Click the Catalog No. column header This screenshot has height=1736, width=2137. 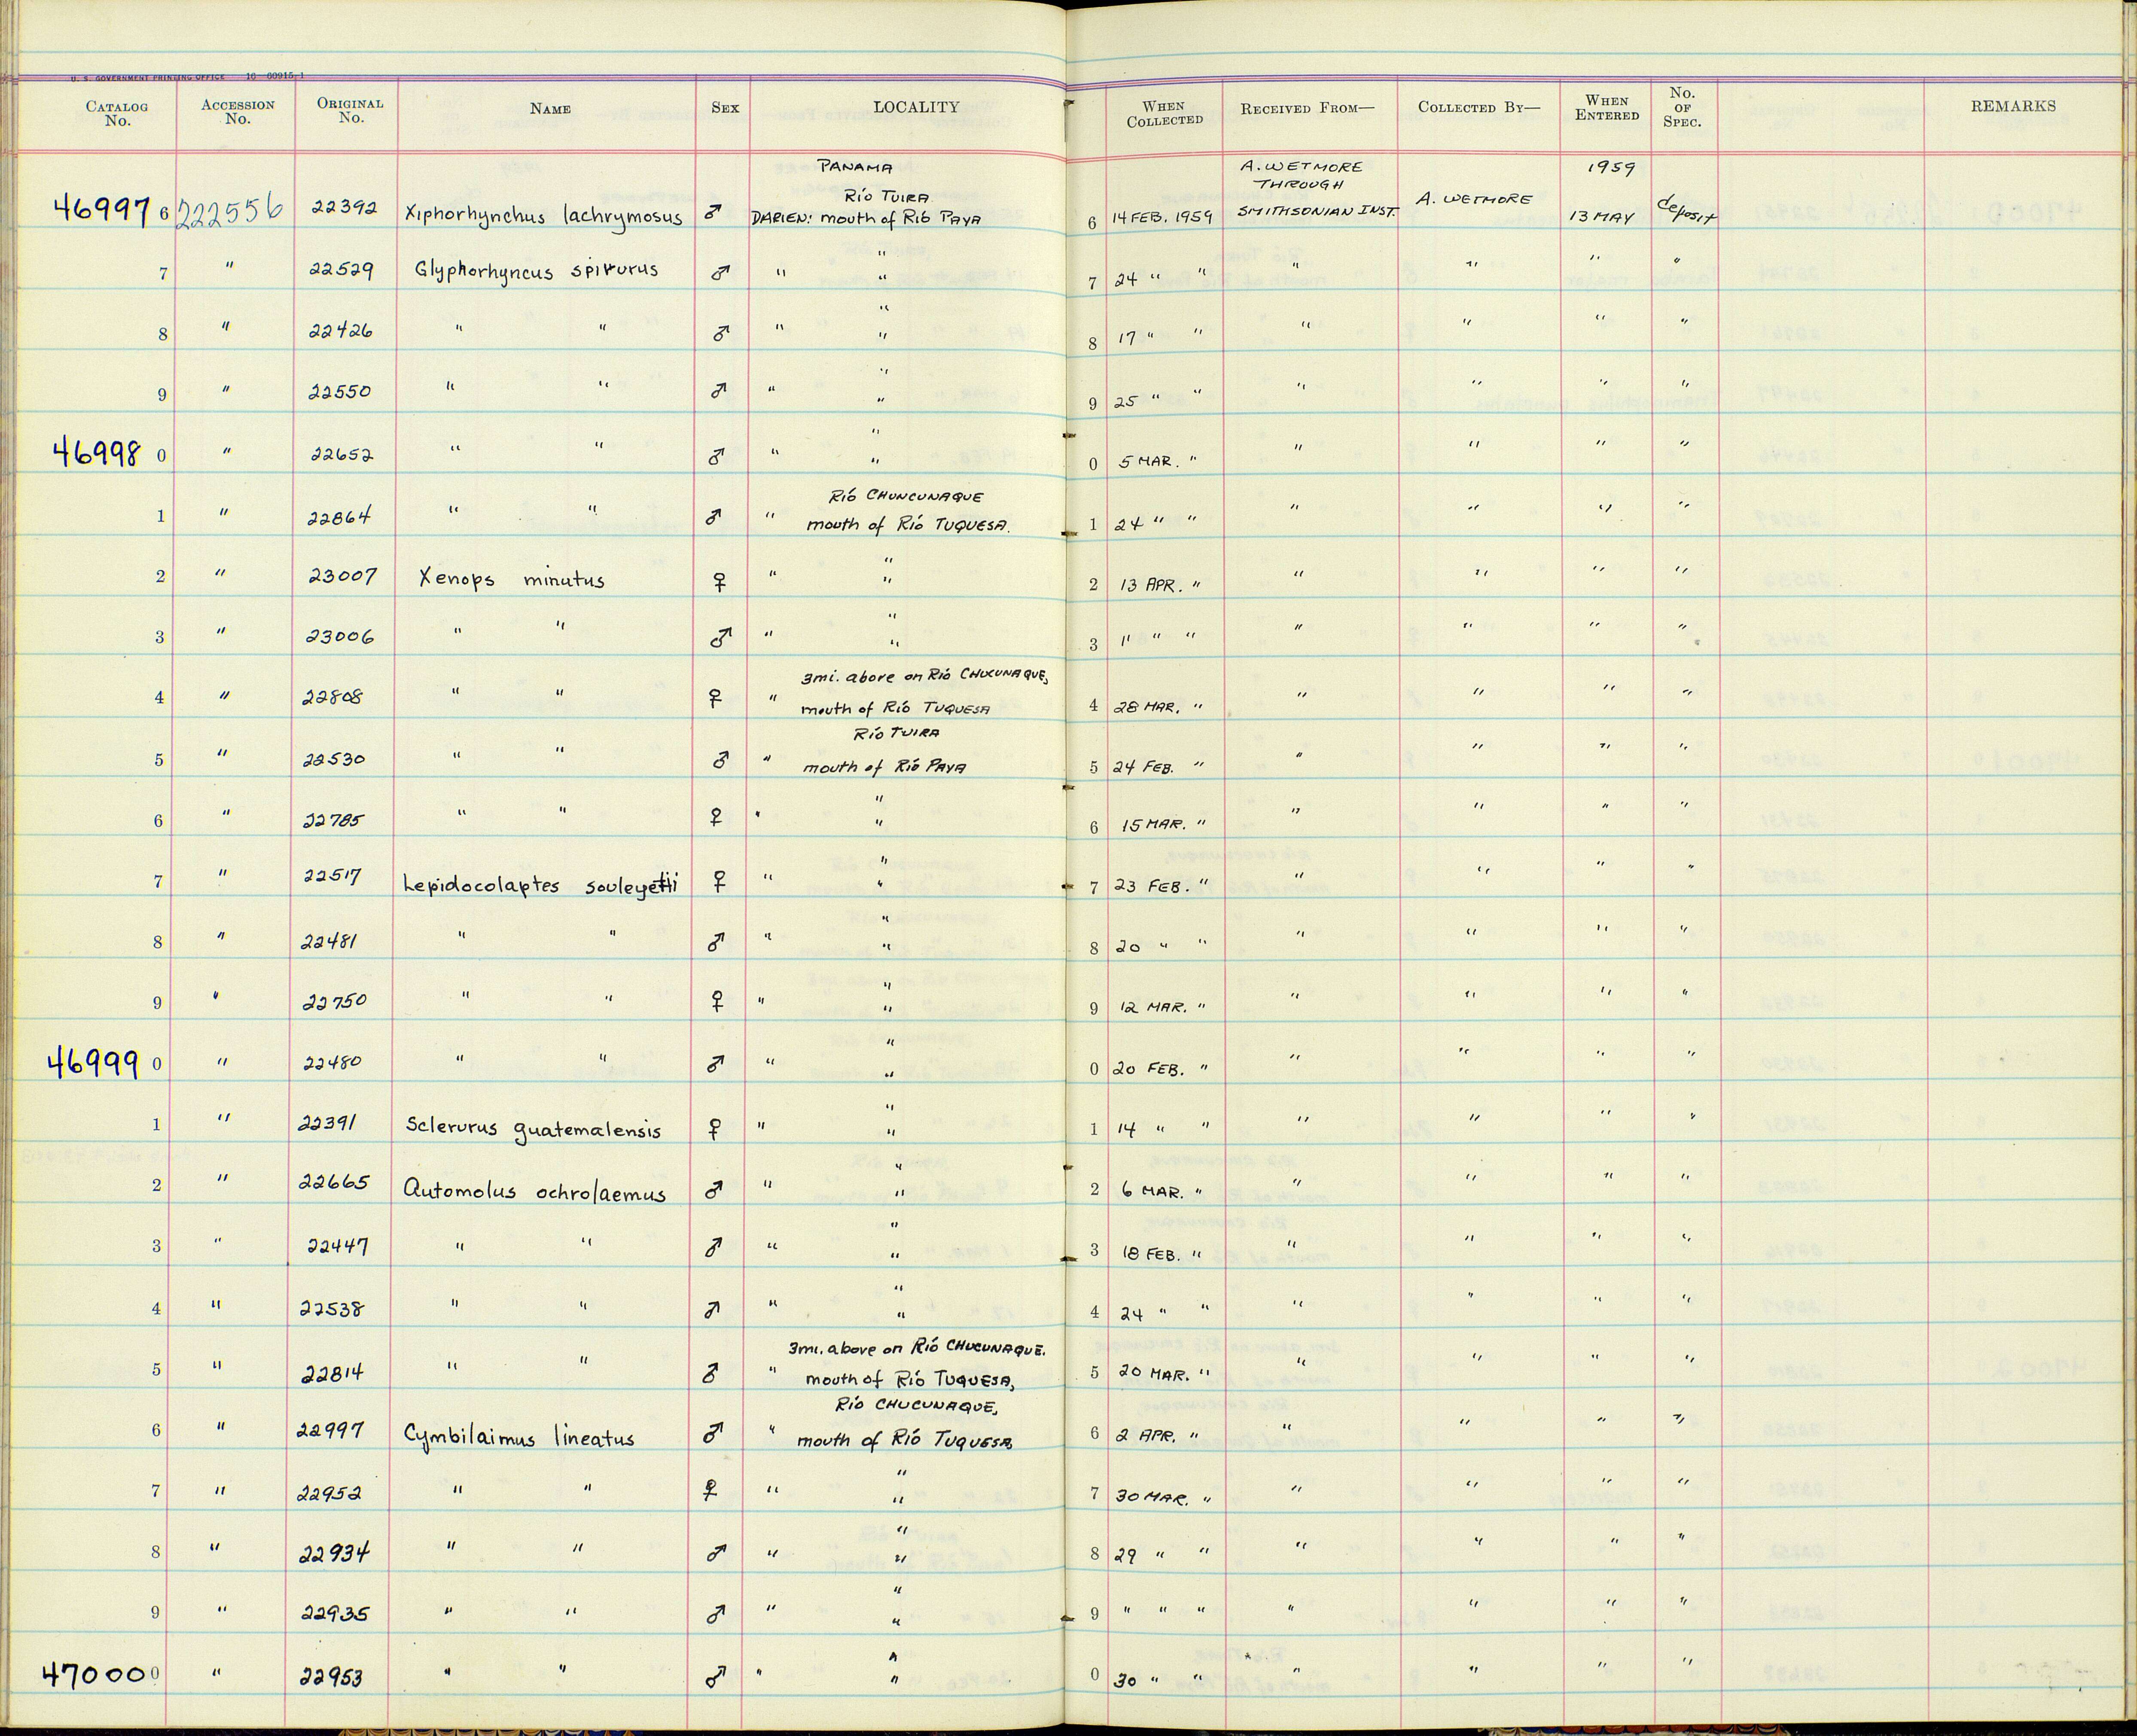point(117,113)
